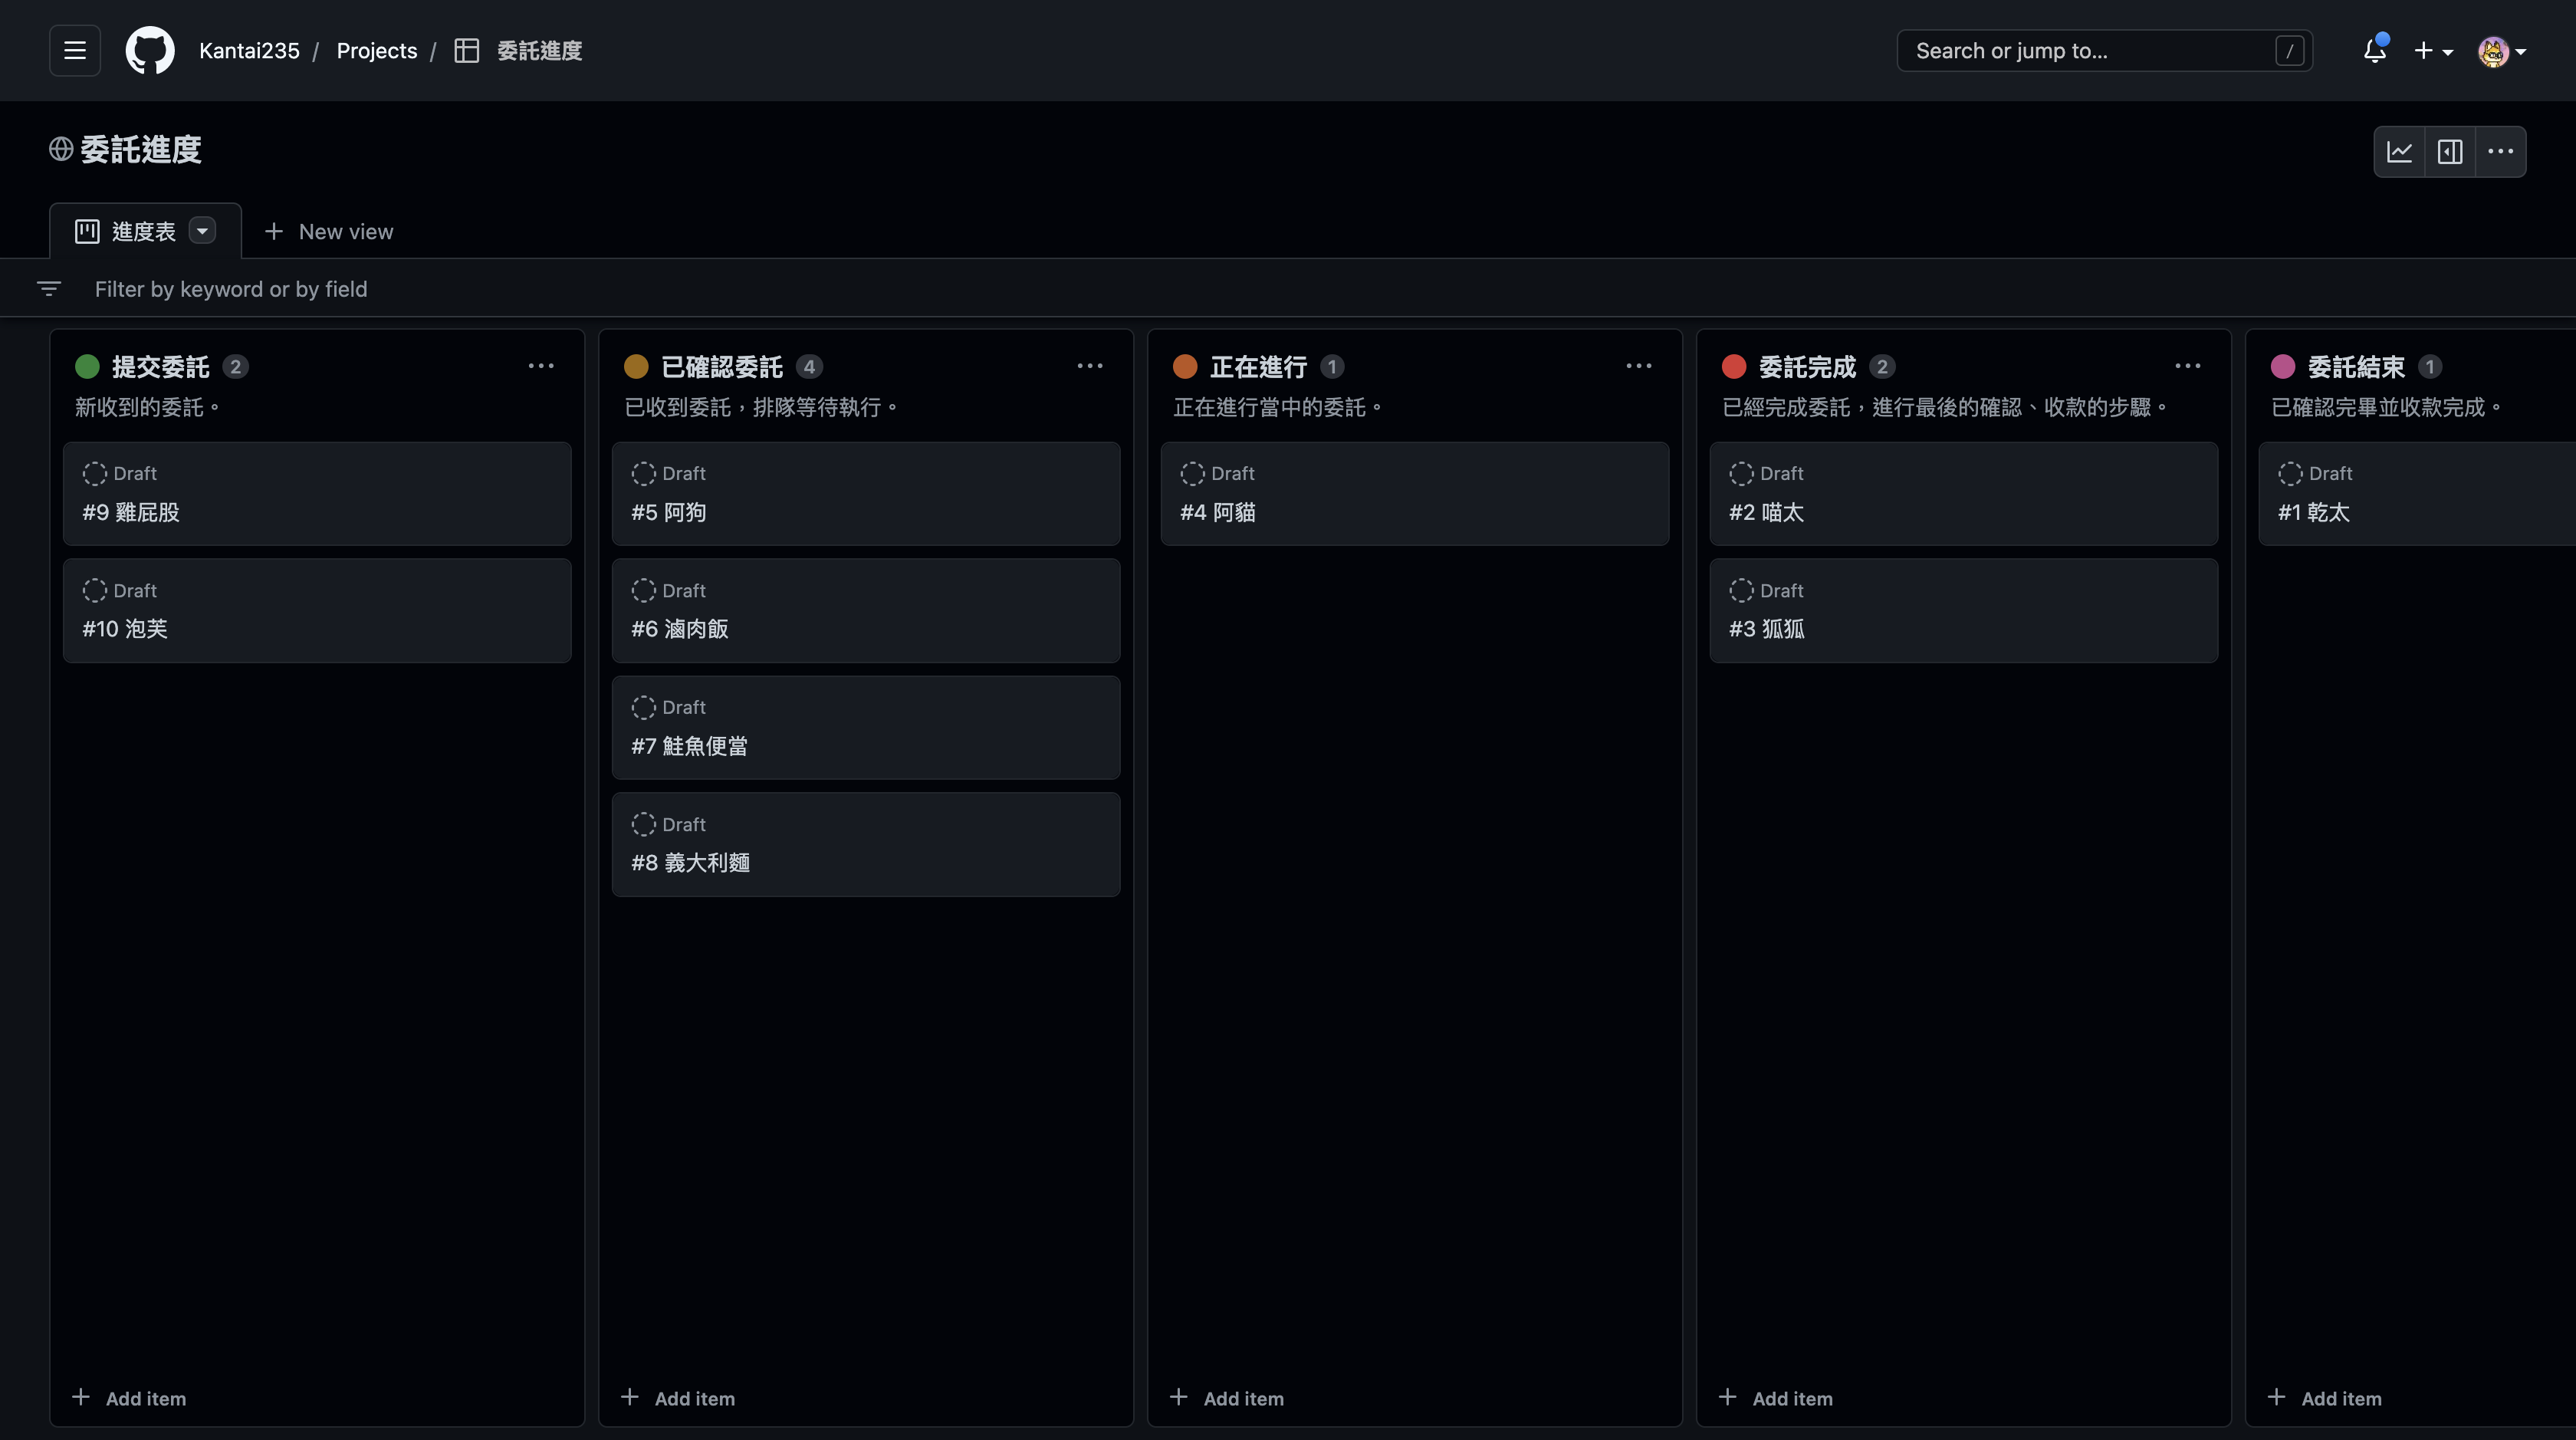2576x1440 pixels.
Task: Open card #1 乾太
Action: point(2417,494)
